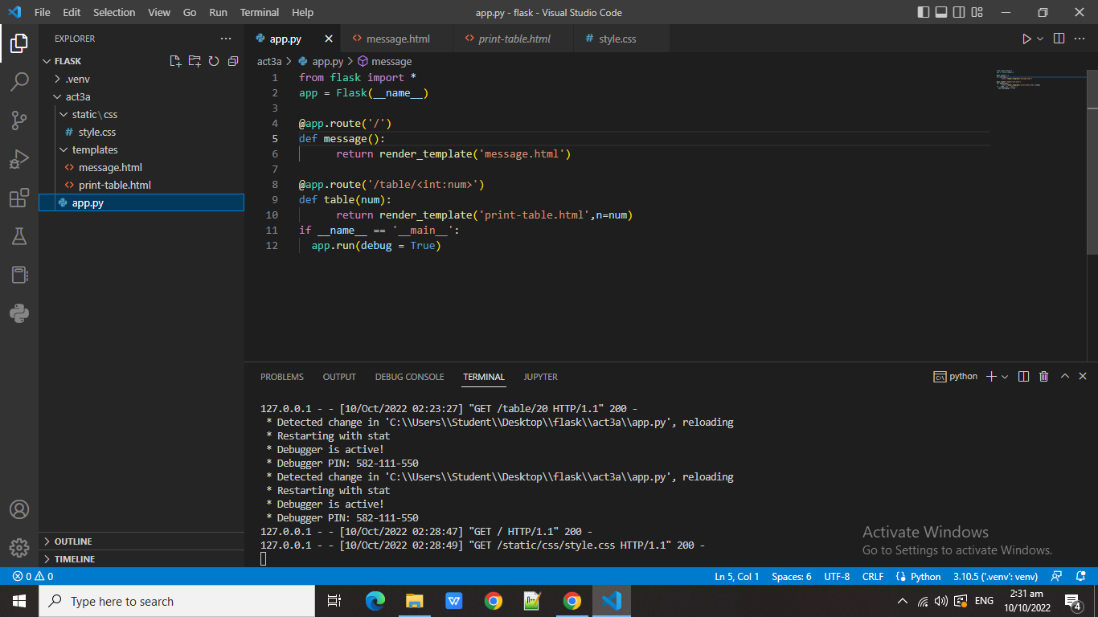
Task: Open the Explorer view in Activity Bar
Action: [x=18, y=44]
